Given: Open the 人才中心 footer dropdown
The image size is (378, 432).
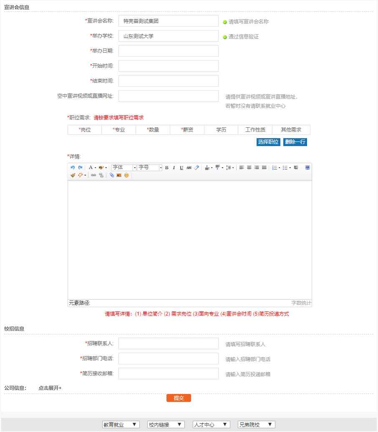Looking at the screenshot, I should pyautogui.click(x=211, y=424).
